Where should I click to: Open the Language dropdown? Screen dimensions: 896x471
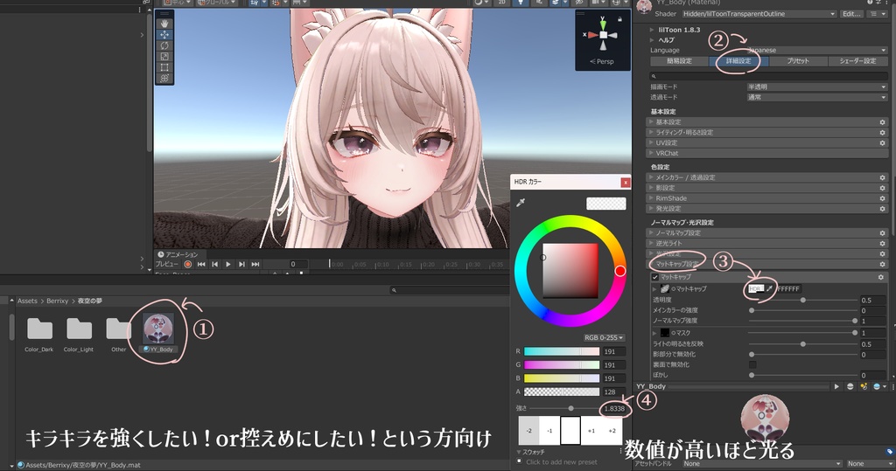pyautogui.click(x=817, y=50)
